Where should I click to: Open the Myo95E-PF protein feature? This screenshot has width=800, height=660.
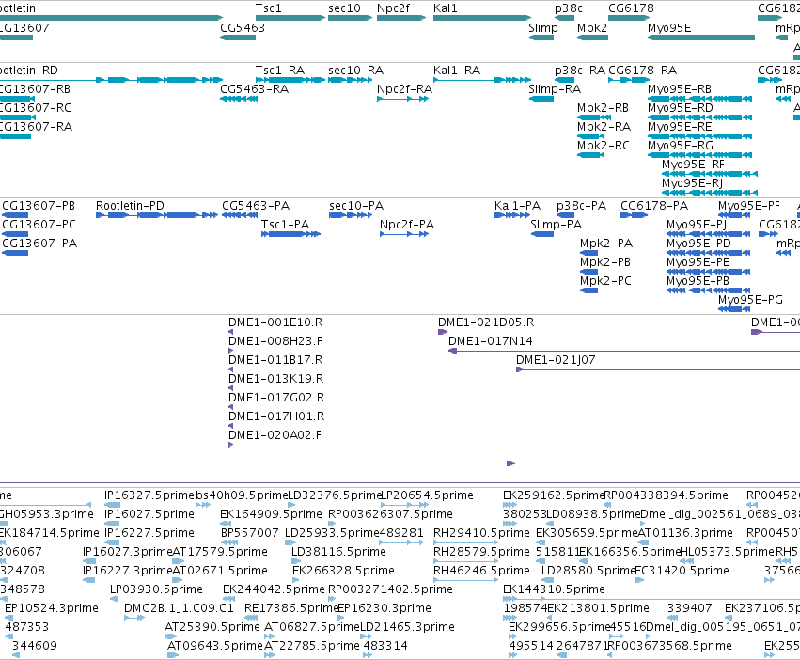click(734, 215)
